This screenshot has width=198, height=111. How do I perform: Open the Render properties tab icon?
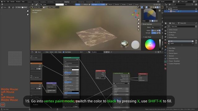(166, 31)
